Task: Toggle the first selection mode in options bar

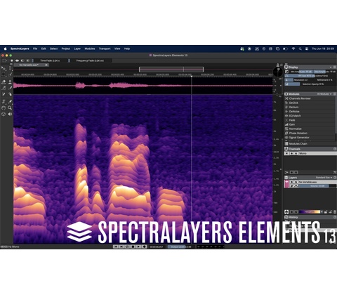Action: (12, 60)
